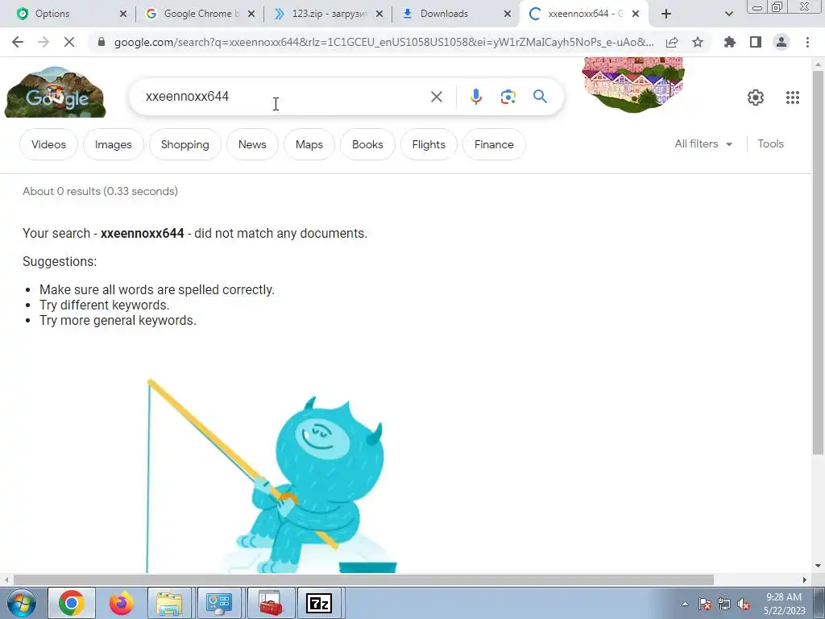Open the tab search dropdown arrow
The image size is (825, 619).
point(728,14)
